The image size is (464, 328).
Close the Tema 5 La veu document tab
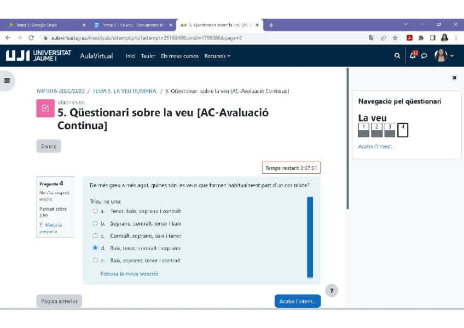point(171,25)
